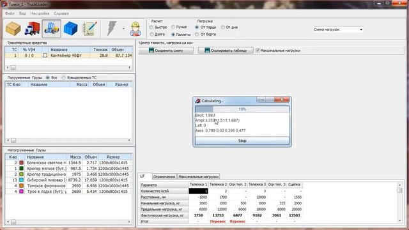The image size is (409, 230).
Task: Click dark green swatch of Крюгер мягкое
Action: (x=21, y=169)
